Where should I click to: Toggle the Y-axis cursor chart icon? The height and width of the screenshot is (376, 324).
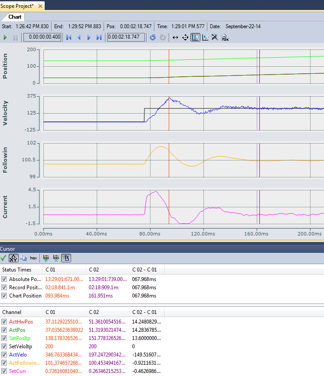click(x=66, y=258)
